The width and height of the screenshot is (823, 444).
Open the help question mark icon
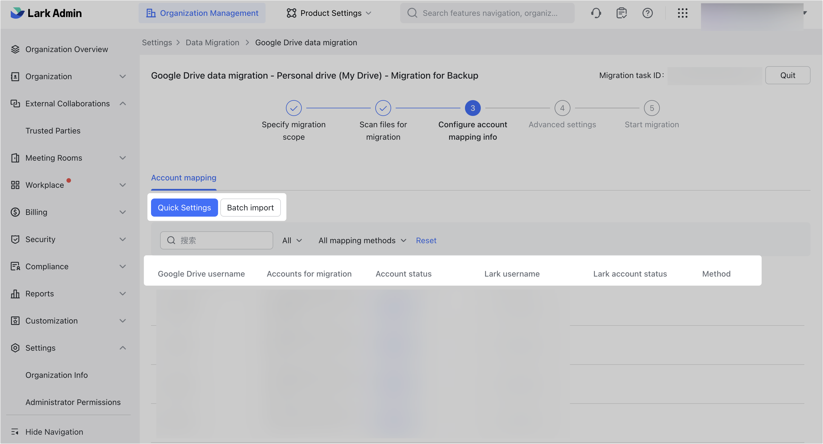click(x=647, y=13)
